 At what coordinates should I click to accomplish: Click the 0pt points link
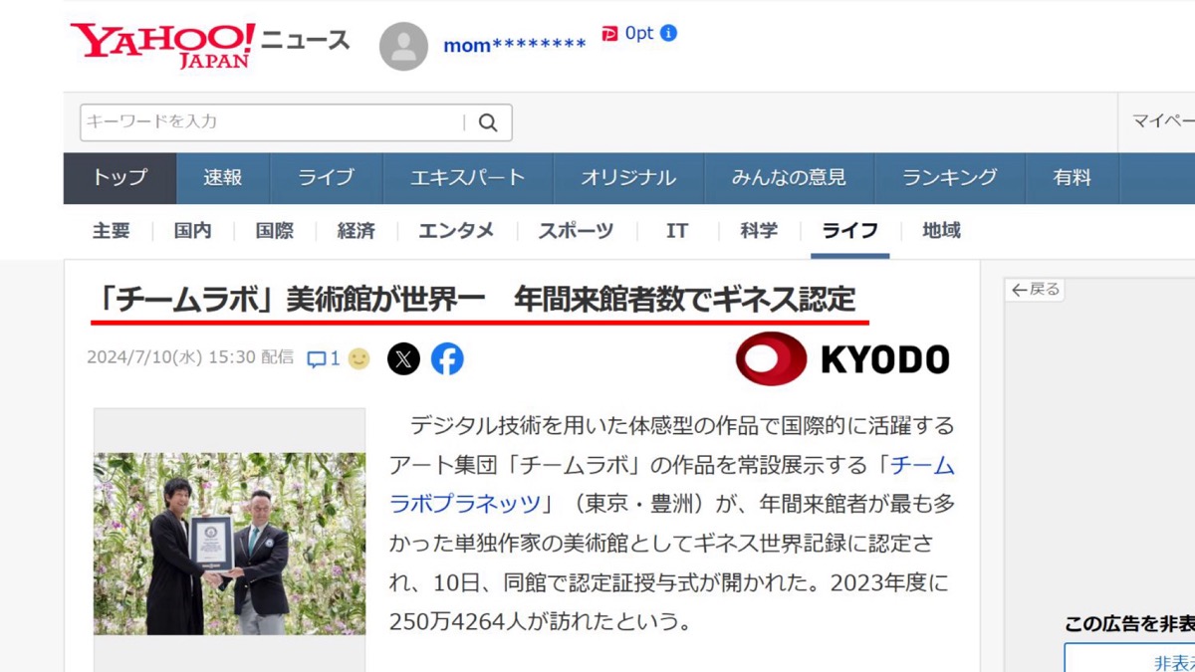(x=639, y=33)
